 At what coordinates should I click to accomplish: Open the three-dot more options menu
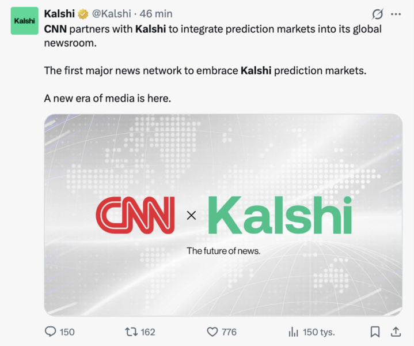coord(396,14)
